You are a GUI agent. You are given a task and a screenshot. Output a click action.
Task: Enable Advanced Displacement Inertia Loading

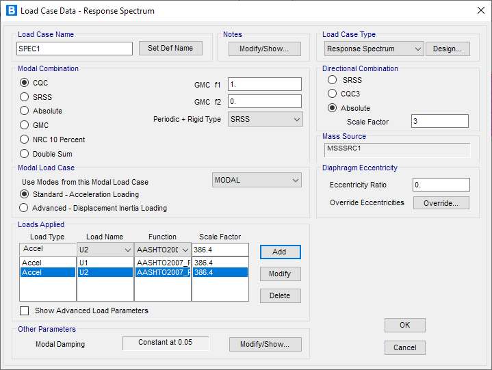pos(25,208)
